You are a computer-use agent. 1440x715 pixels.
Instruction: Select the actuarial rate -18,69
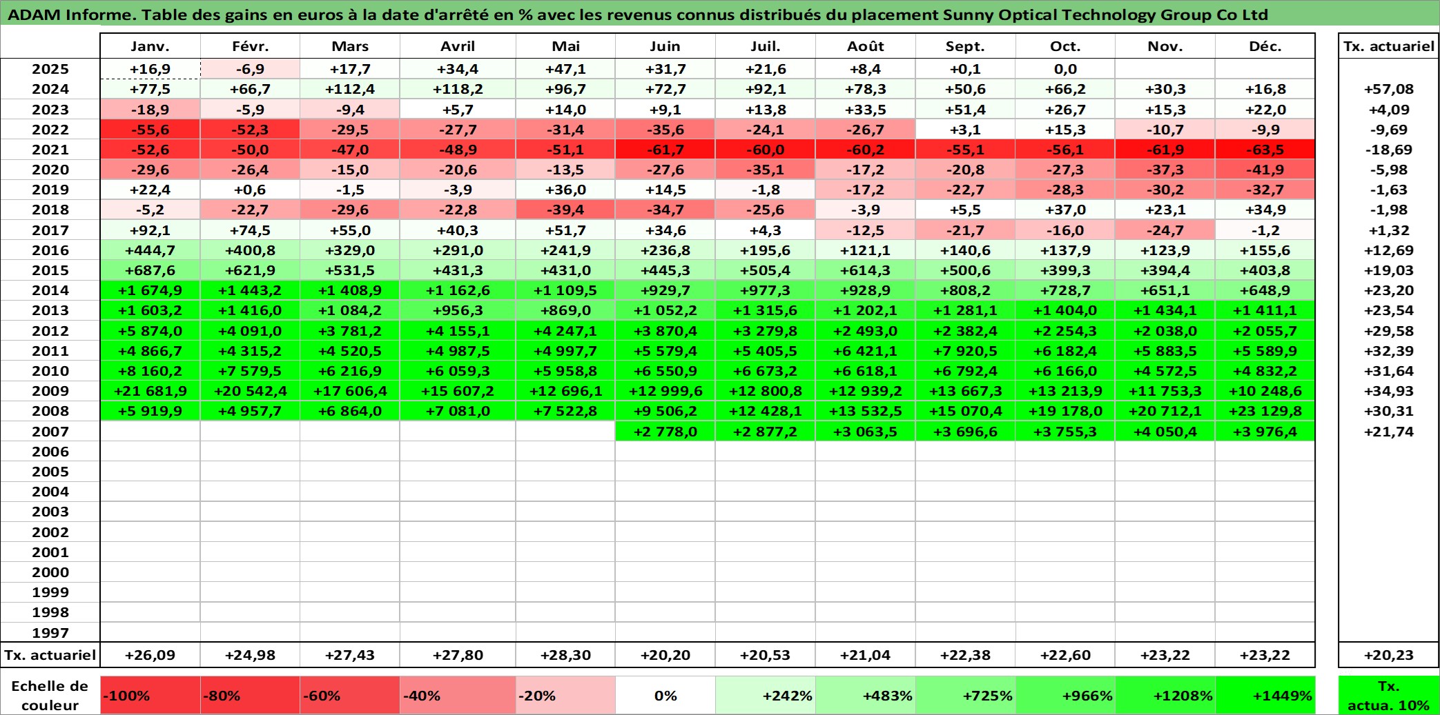(1389, 150)
